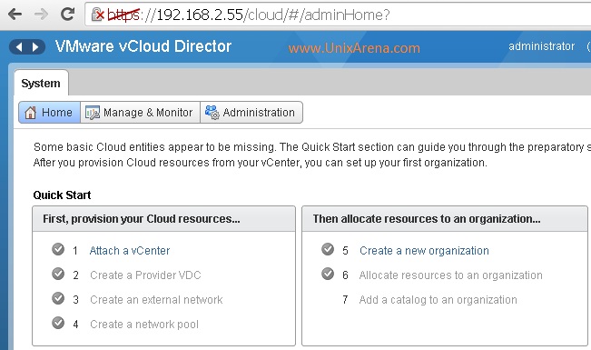The height and width of the screenshot is (350, 591).
Task: Click the checkmark beside Create a Provider VDC
Action: pyautogui.click(x=58, y=274)
